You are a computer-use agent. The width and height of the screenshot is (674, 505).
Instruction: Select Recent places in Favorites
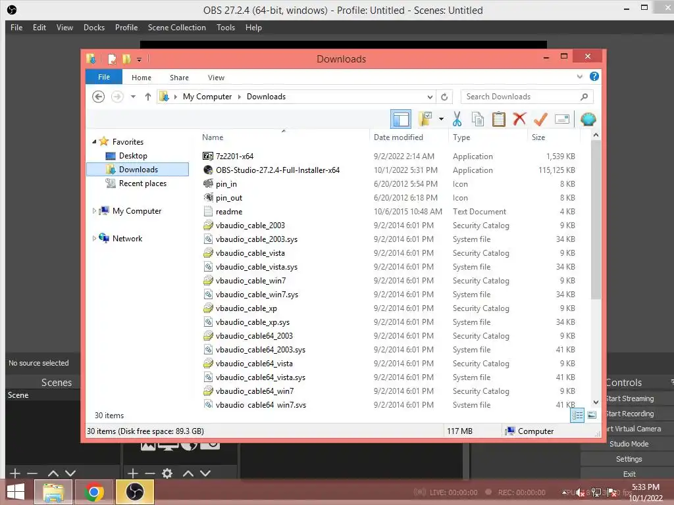[142, 183]
